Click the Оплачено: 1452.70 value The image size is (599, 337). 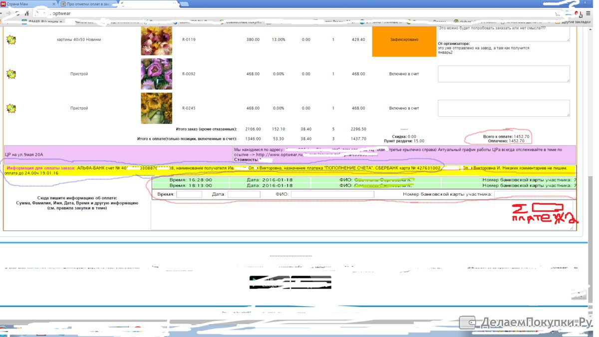pyautogui.click(x=507, y=141)
